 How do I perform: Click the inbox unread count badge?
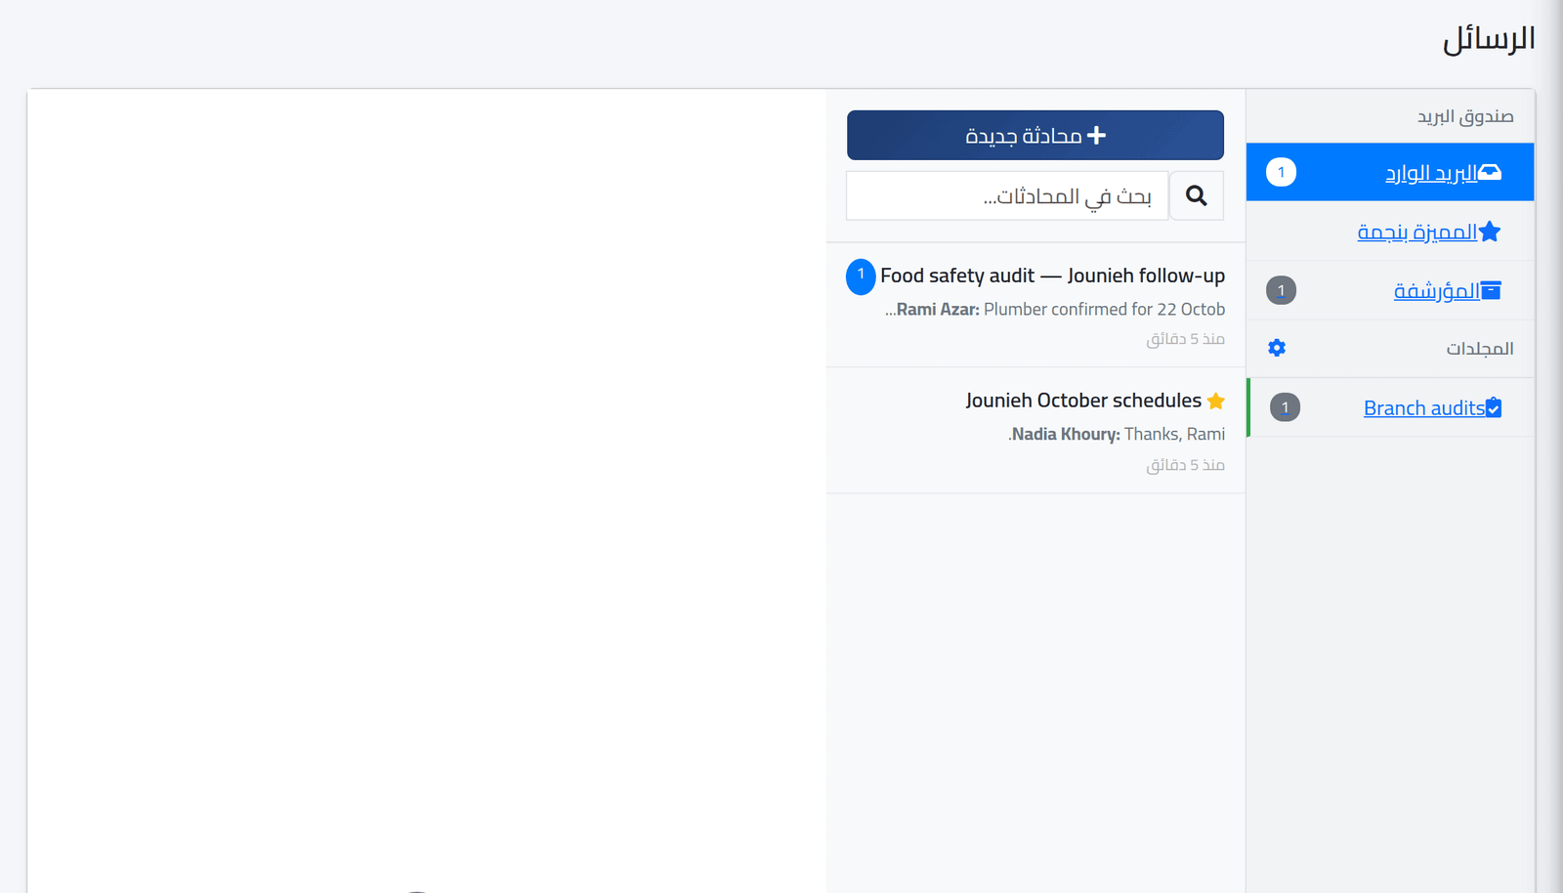pos(1281,172)
